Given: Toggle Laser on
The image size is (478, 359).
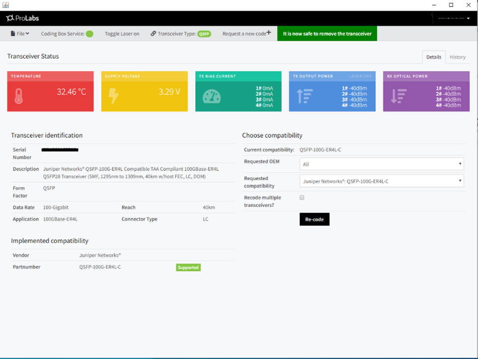Looking at the screenshot, I should click(122, 34).
